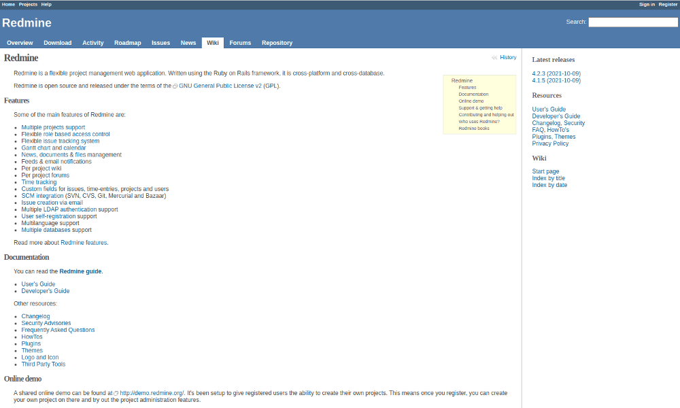Open User self-registration link
Image resolution: width=680 pixels, height=408 pixels.
[x=48, y=216]
